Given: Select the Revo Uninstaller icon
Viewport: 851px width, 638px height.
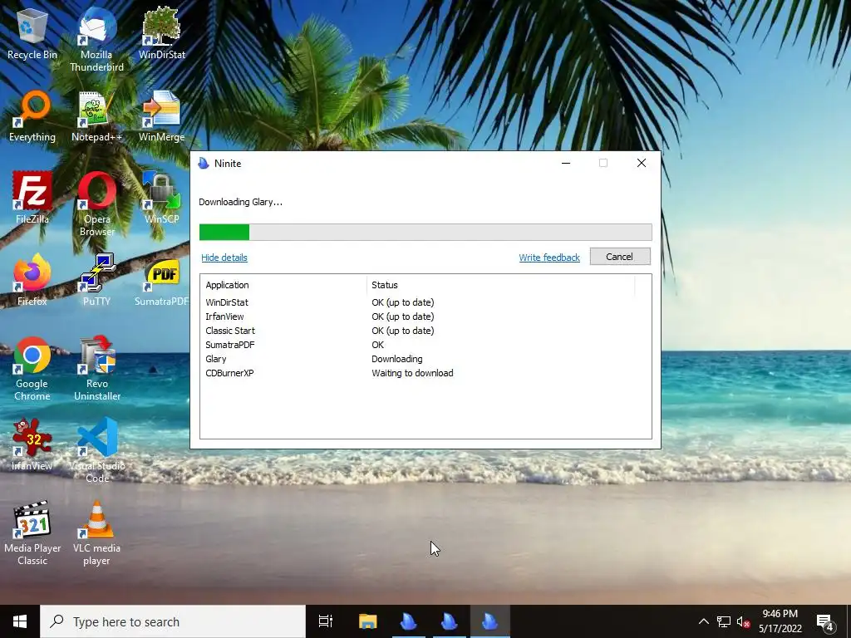Looking at the screenshot, I should [96, 370].
